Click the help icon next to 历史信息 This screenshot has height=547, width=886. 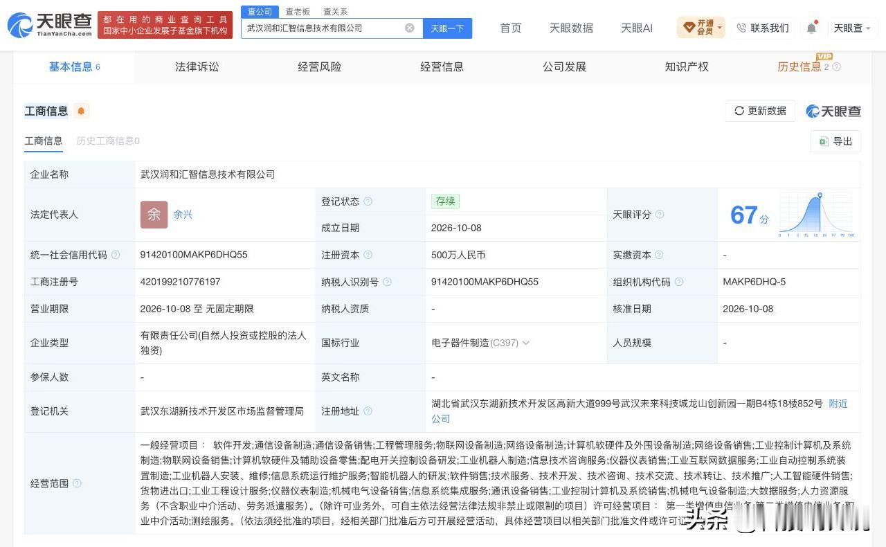pyautogui.click(x=836, y=67)
